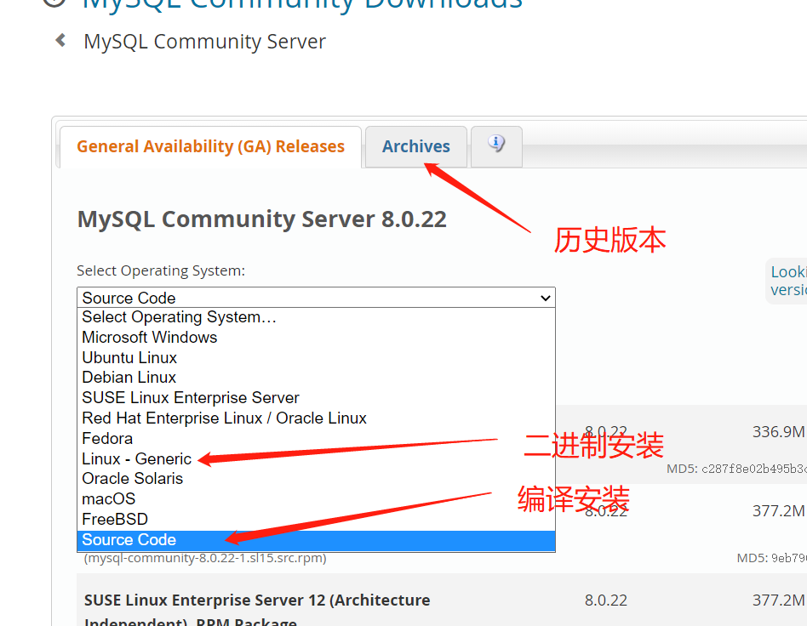This screenshot has height=626, width=807.
Task: Choose 'Select Operating System…' option
Action: click(x=316, y=317)
